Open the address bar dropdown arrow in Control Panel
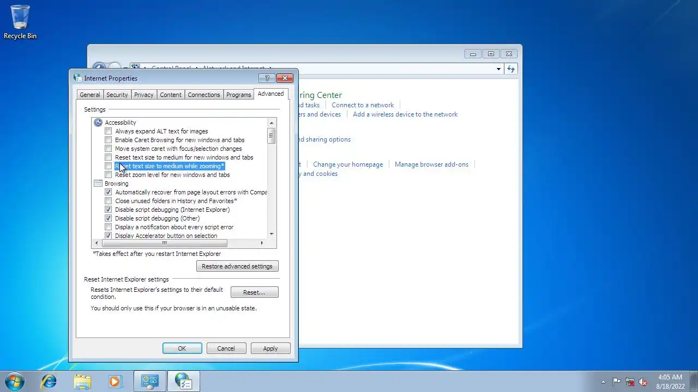Viewport: 698px width, 392px height. point(498,69)
